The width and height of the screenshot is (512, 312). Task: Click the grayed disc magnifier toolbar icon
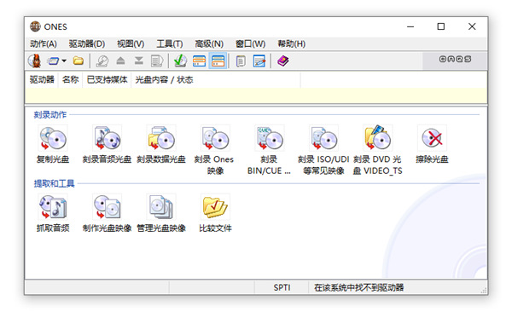pos(102,61)
